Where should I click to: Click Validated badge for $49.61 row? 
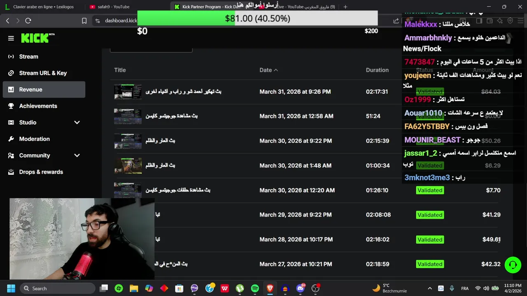[430, 239]
